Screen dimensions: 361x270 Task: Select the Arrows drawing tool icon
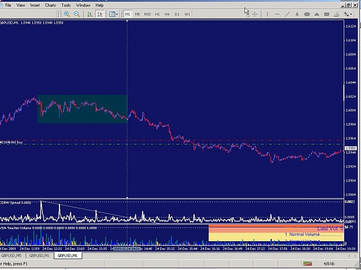click(x=347, y=14)
